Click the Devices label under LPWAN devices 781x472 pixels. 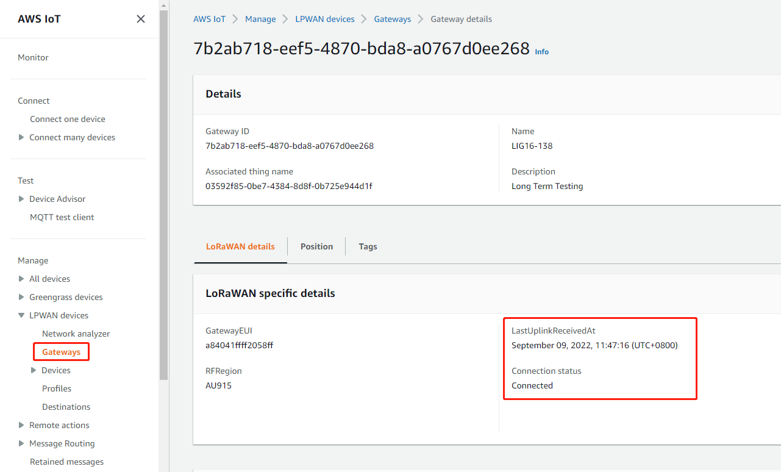point(56,370)
